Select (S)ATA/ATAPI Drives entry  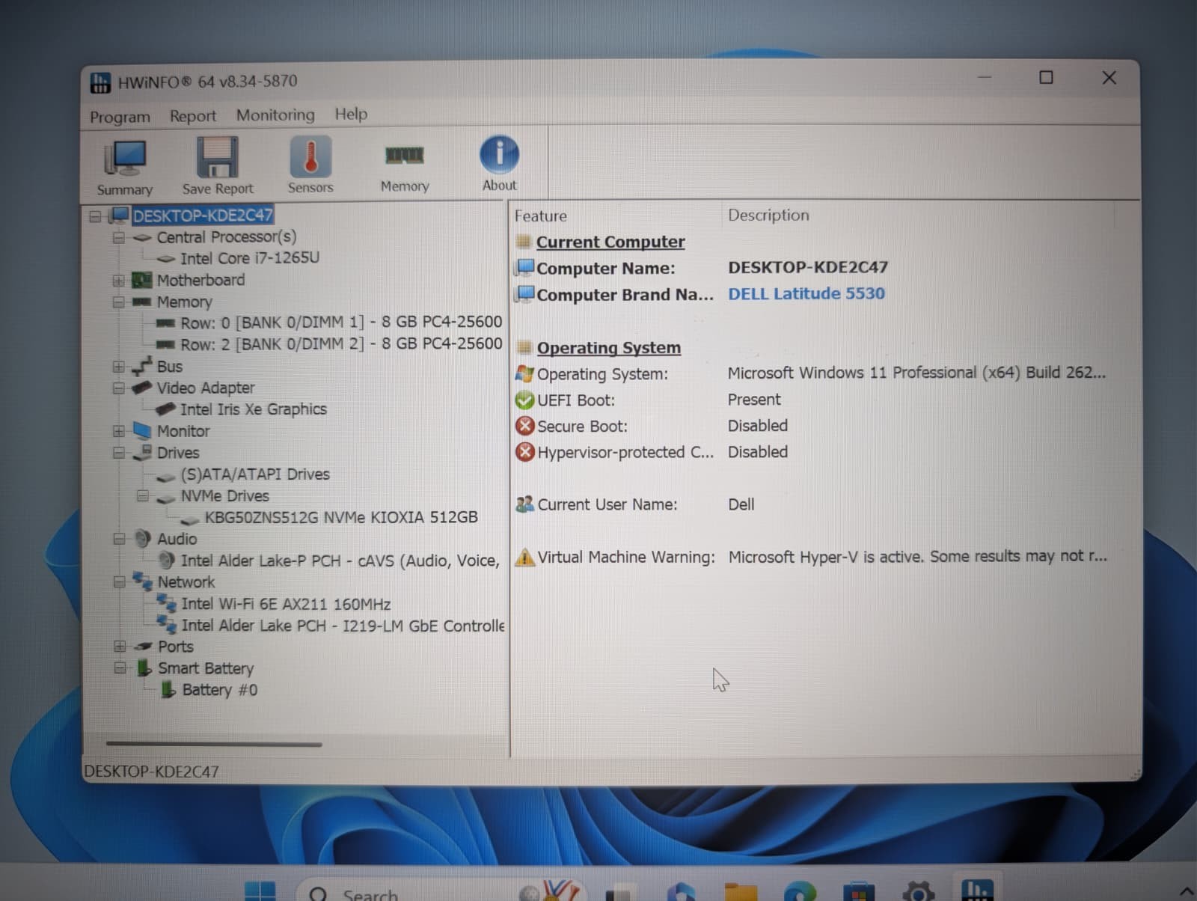pos(255,474)
